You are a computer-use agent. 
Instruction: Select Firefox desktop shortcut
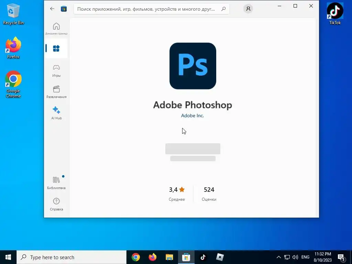(13, 48)
